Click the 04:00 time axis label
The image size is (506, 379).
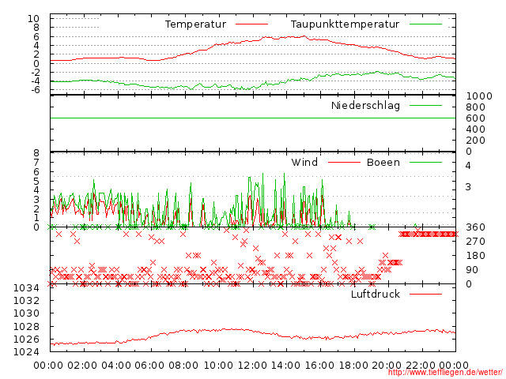click(x=116, y=366)
